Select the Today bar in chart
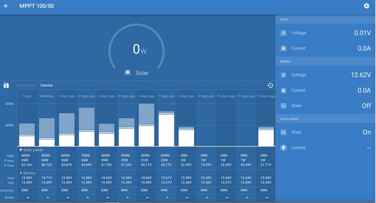376x203 pixels. 27,135
